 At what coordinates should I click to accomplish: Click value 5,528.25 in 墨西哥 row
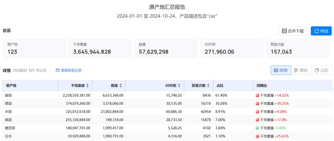pyautogui.click(x=174, y=128)
